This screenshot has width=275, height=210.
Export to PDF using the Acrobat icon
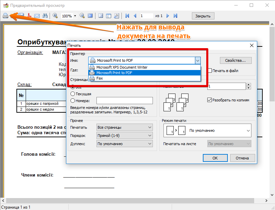(x=29, y=15)
